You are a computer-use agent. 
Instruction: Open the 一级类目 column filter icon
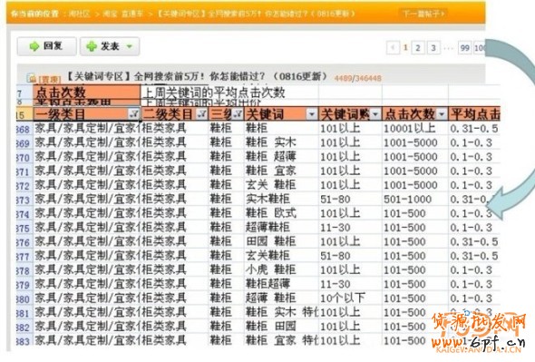click(134, 113)
